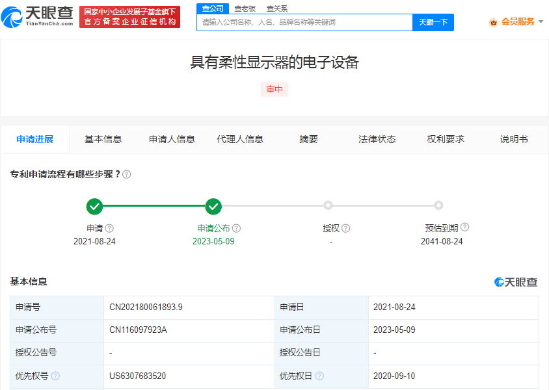
Task: Switch to the 申请人信息 tab
Action: [172, 139]
